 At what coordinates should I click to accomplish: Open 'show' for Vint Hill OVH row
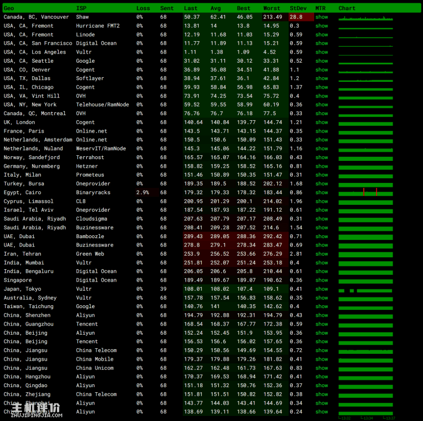click(321, 96)
